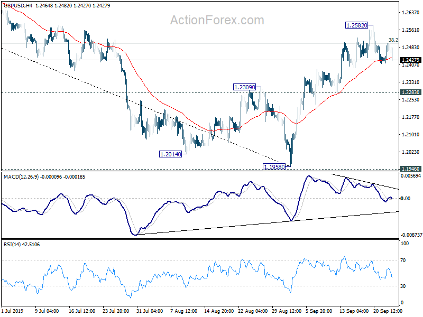423x317 pixels.
Task: Click the 1.22830 level tag on price axis
Action: tap(411, 92)
